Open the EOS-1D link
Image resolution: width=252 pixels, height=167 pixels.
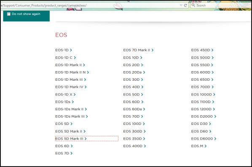coord(64,50)
